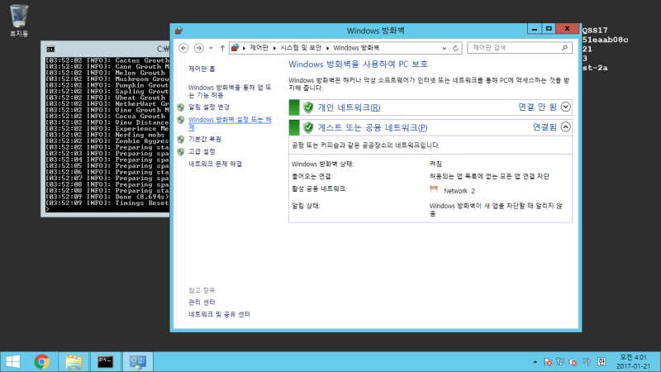Close the Windows 방화벽 window
The width and height of the screenshot is (661, 372).
pyautogui.click(x=567, y=29)
